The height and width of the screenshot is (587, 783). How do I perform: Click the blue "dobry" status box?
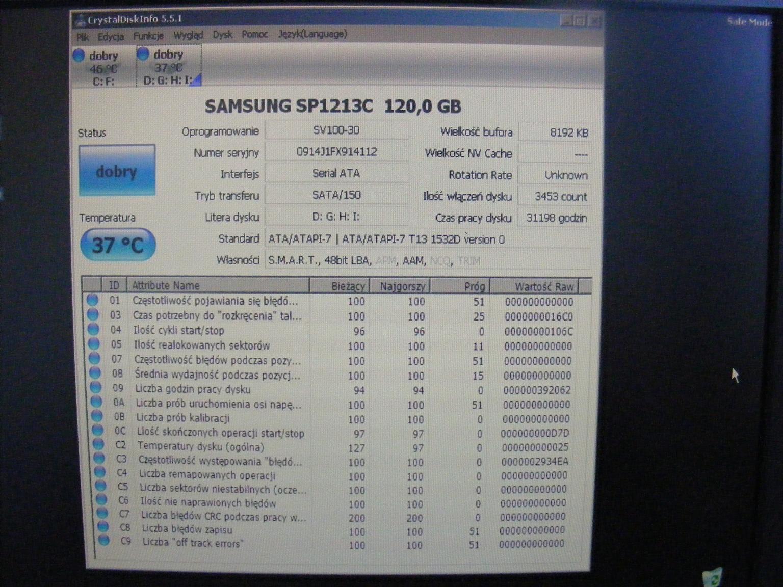pyautogui.click(x=117, y=171)
